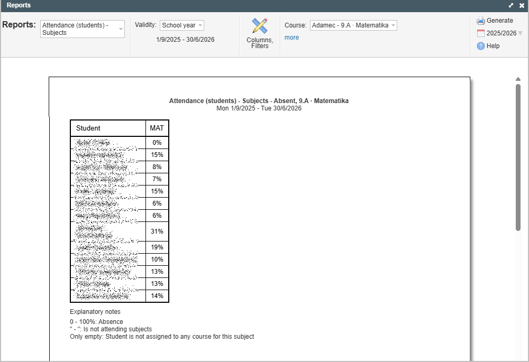Open the Reports type dropdown

pyautogui.click(x=83, y=29)
